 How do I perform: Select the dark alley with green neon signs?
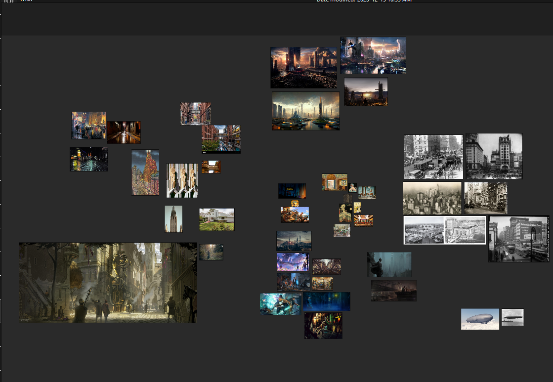(323, 326)
